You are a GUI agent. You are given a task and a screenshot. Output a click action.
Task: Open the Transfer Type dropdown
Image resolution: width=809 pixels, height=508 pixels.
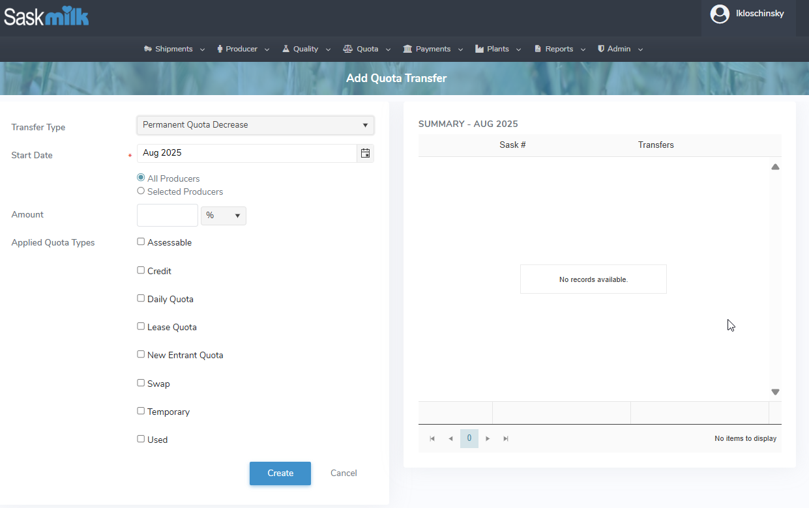pyautogui.click(x=255, y=125)
